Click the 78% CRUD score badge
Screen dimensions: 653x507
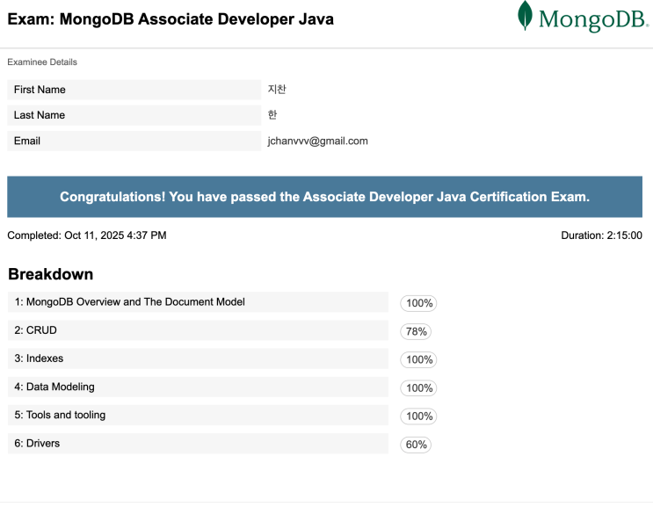[416, 332]
